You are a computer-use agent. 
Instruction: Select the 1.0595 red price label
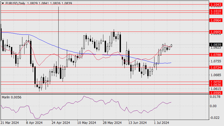pos(216,93)
